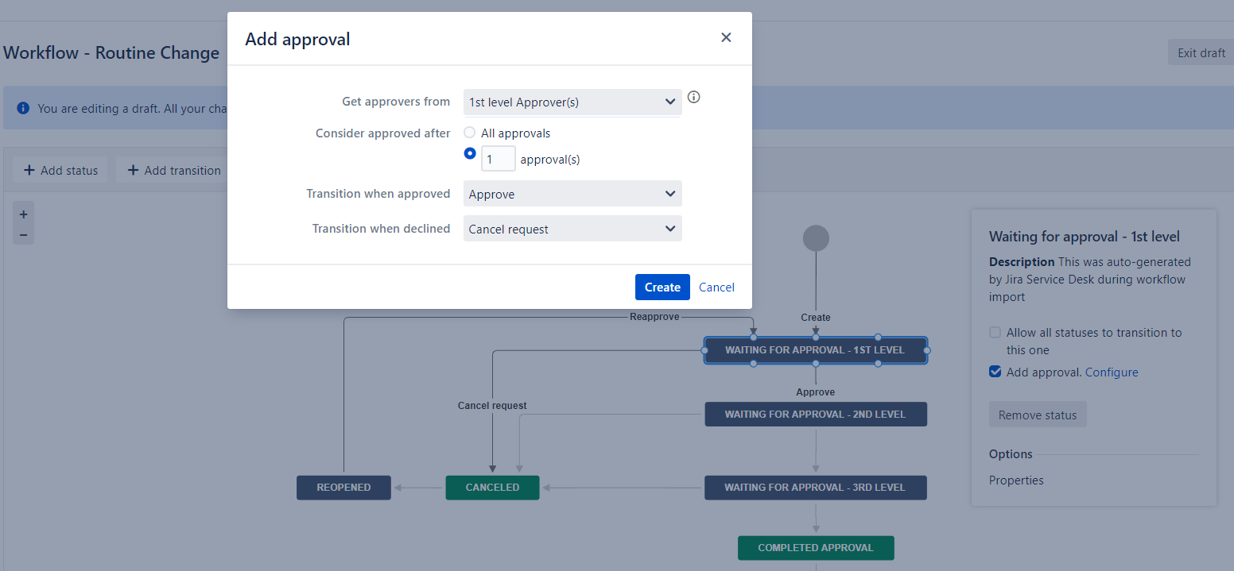
Task: Click the Exit draft button
Action: (x=1201, y=52)
